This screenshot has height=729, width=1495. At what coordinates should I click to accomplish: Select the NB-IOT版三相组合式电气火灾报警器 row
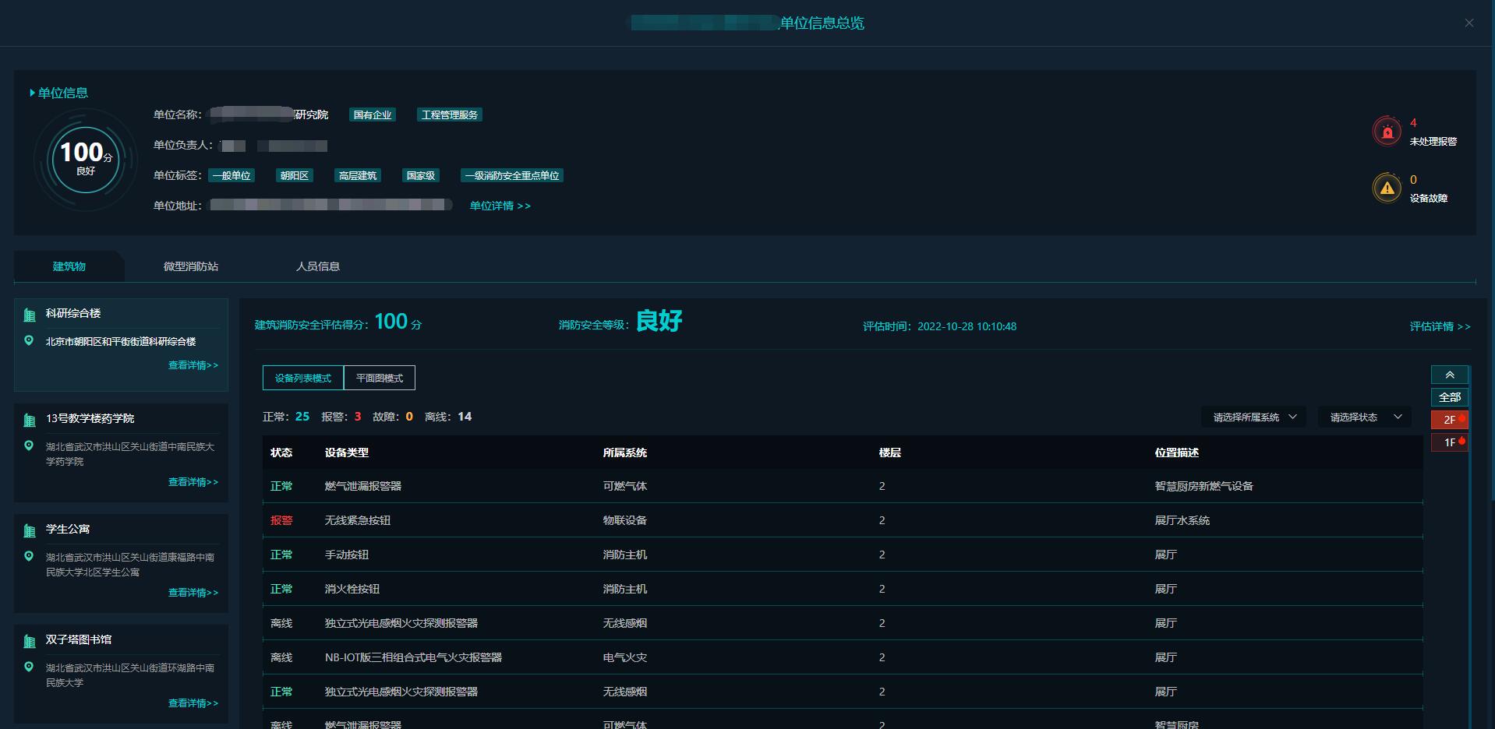(x=843, y=657)
